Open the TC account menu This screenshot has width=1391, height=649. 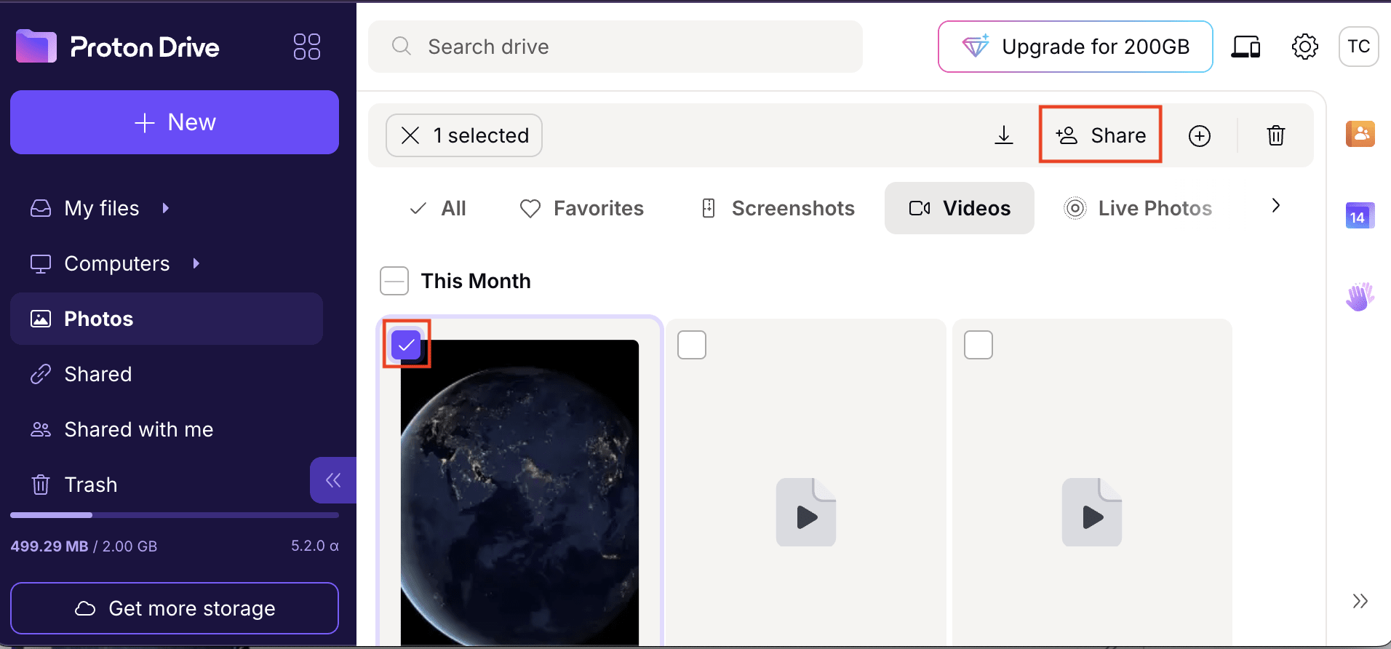pyautogui.click(x=1358, y=47)
